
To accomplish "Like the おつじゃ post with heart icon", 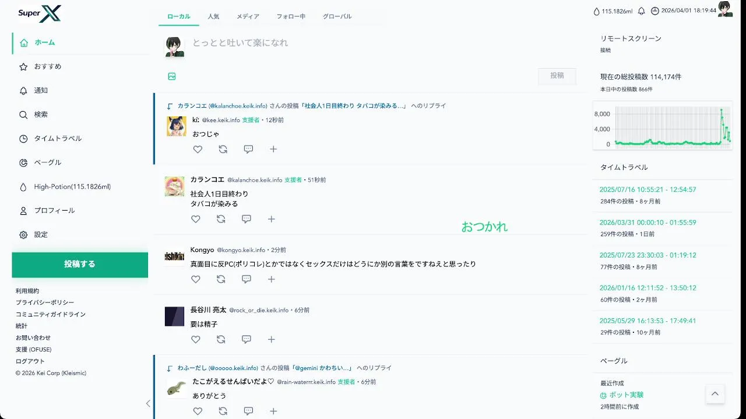I will click(x=198, y=150).
